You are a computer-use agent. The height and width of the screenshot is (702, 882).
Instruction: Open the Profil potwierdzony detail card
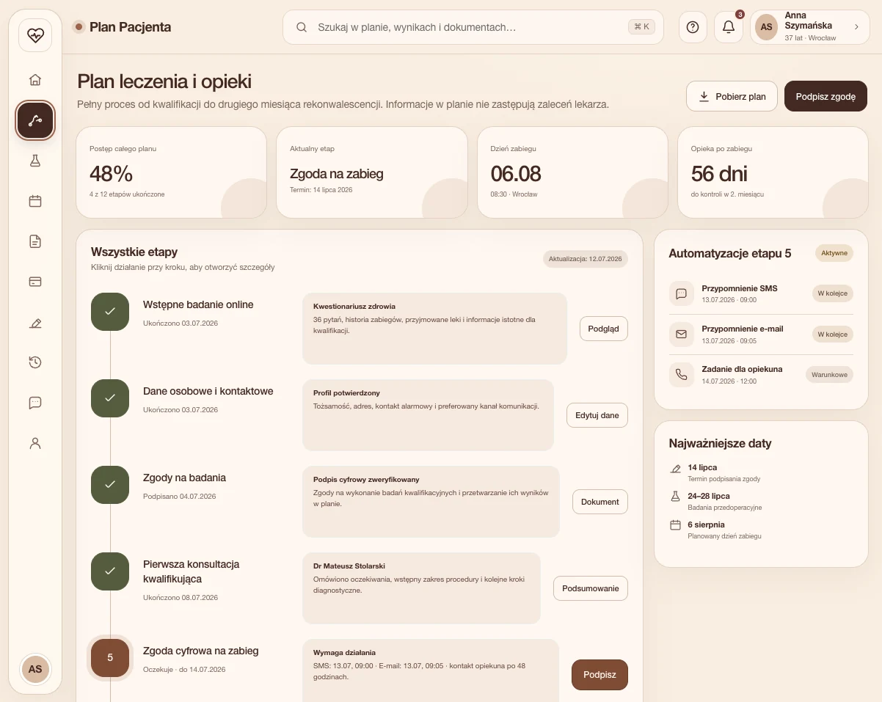click(x=428, y=415)
